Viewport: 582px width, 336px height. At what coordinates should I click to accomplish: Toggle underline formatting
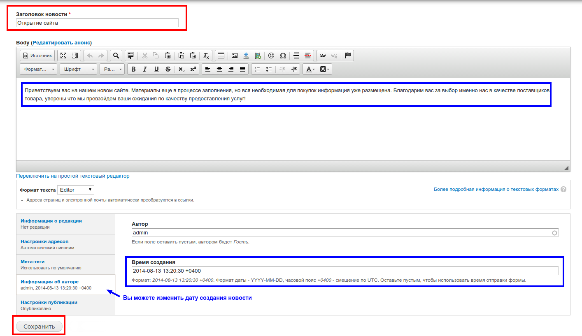click(156, 70)
